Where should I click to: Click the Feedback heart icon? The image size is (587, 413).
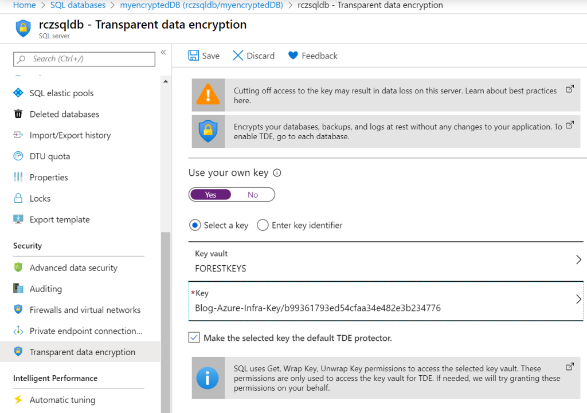point(293,56)
